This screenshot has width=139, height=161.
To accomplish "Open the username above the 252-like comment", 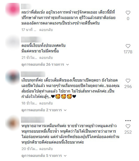I will click(33, 120).
